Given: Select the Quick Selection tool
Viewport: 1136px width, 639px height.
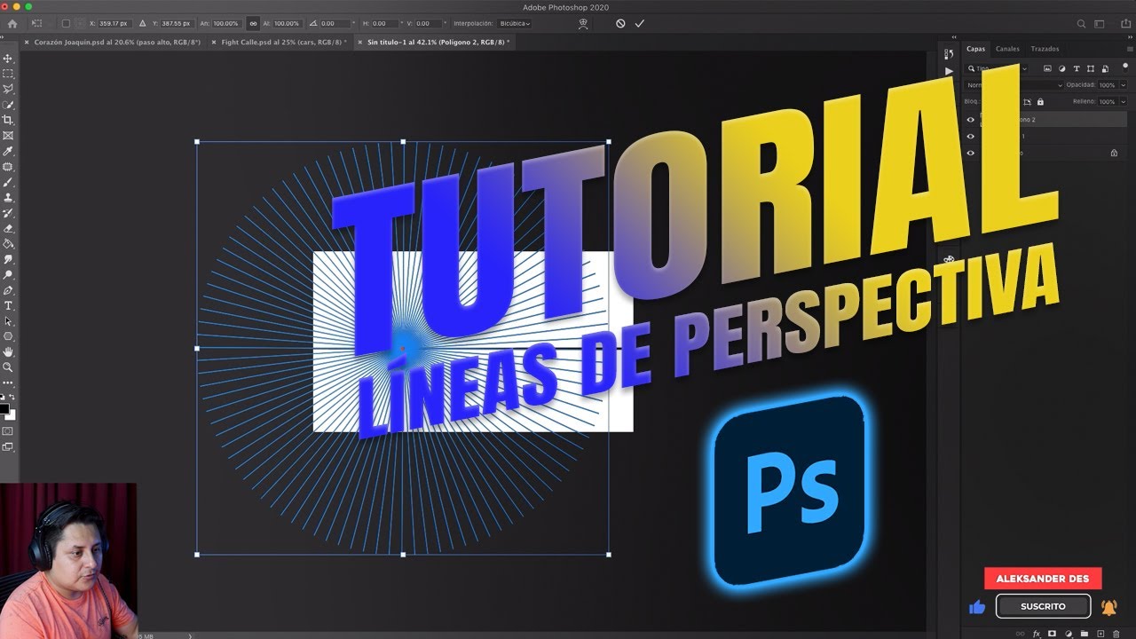Looking at the screenshot, I should tap(8, 105).
